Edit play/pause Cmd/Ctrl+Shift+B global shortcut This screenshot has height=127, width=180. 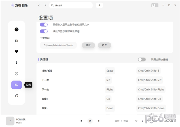coord(148,71)
